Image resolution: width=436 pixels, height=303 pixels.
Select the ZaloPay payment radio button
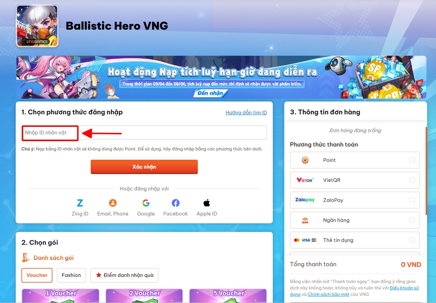412,200
